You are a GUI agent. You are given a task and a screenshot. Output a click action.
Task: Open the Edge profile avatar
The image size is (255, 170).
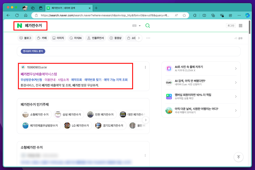pyautogui.click(x=25, y=8)
